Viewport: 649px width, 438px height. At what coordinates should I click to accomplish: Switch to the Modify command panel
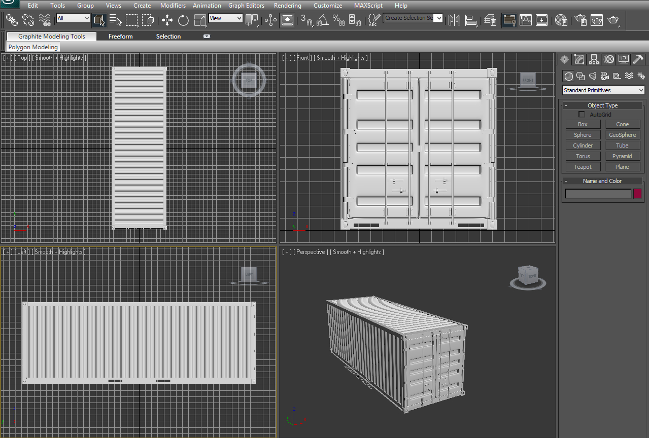pos(579,59)
